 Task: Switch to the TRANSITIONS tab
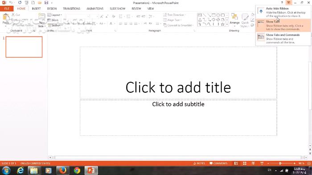coord(71,8)
